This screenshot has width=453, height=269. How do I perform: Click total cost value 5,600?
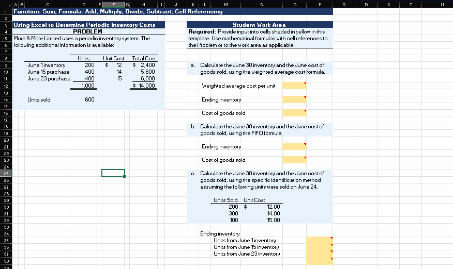(147, 72)
